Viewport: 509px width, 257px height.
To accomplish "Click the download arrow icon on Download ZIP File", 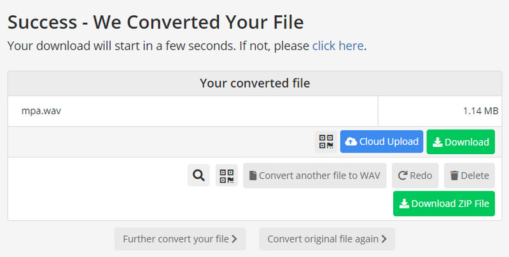I will pyautogui.click(x=403, y=204).
